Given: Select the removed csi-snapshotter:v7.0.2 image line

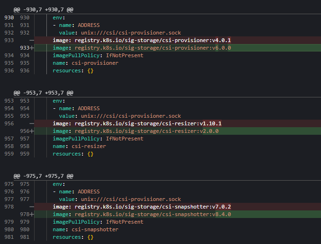Looking at the screenshot, I should click(142, 207).
